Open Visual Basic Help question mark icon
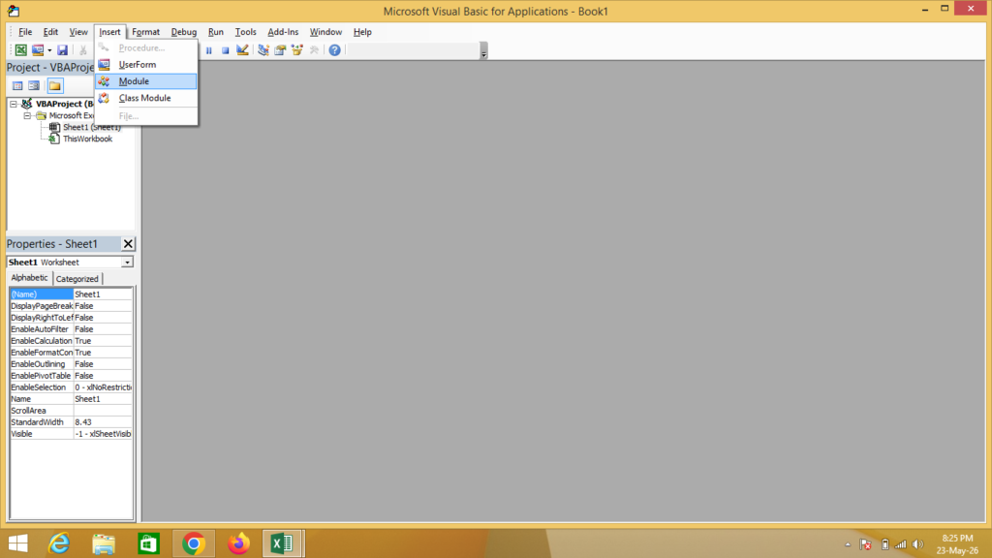This screenshot has height=558, width=992. (x=334, y=50)
